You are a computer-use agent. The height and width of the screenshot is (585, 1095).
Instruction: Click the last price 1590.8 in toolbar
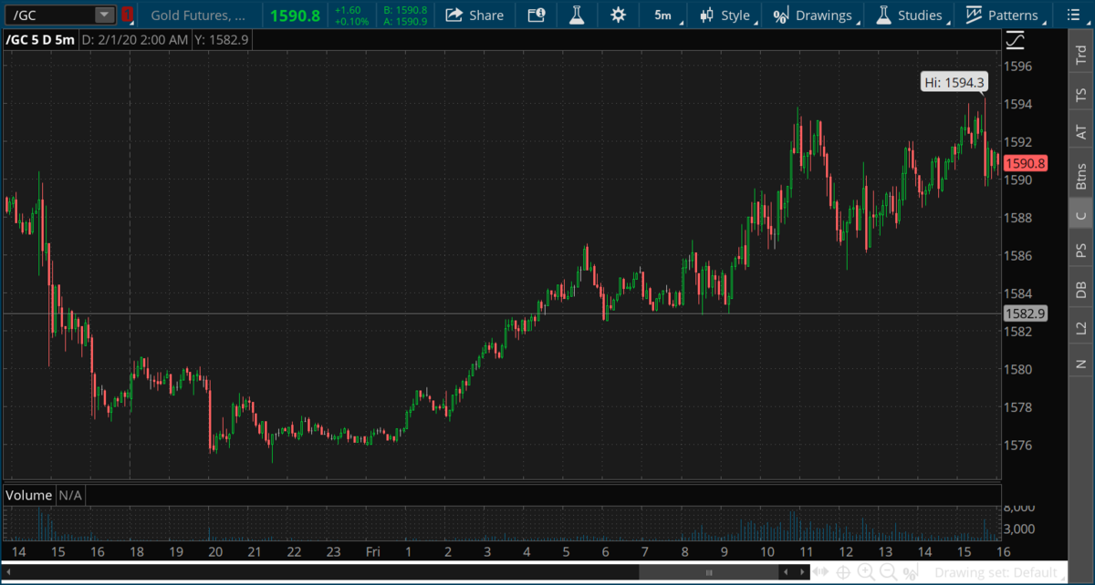pos(295,15)
